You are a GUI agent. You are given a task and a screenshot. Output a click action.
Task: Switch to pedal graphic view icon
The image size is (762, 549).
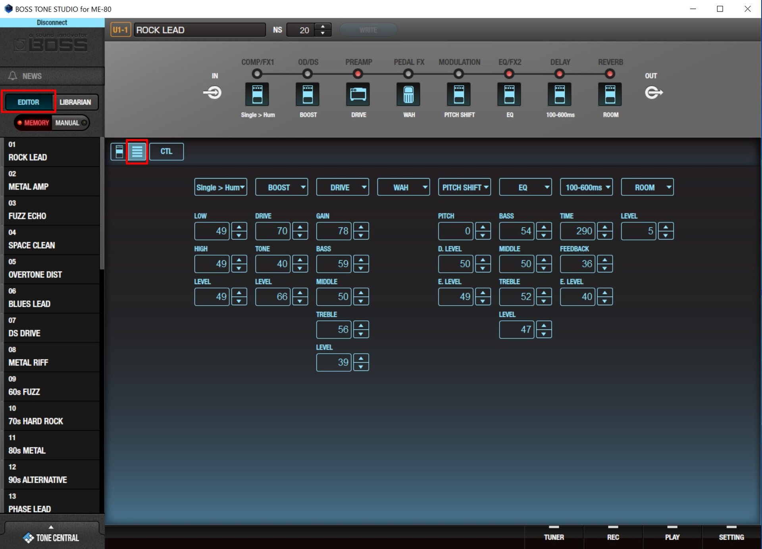tap(119, 152)
